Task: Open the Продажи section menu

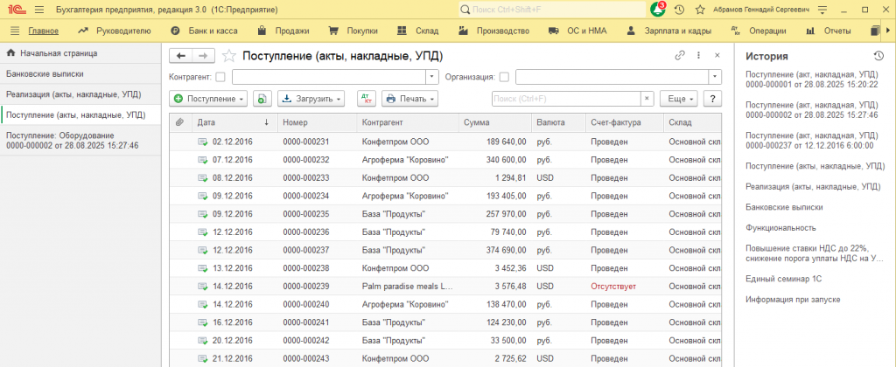Action: [283, 31]
